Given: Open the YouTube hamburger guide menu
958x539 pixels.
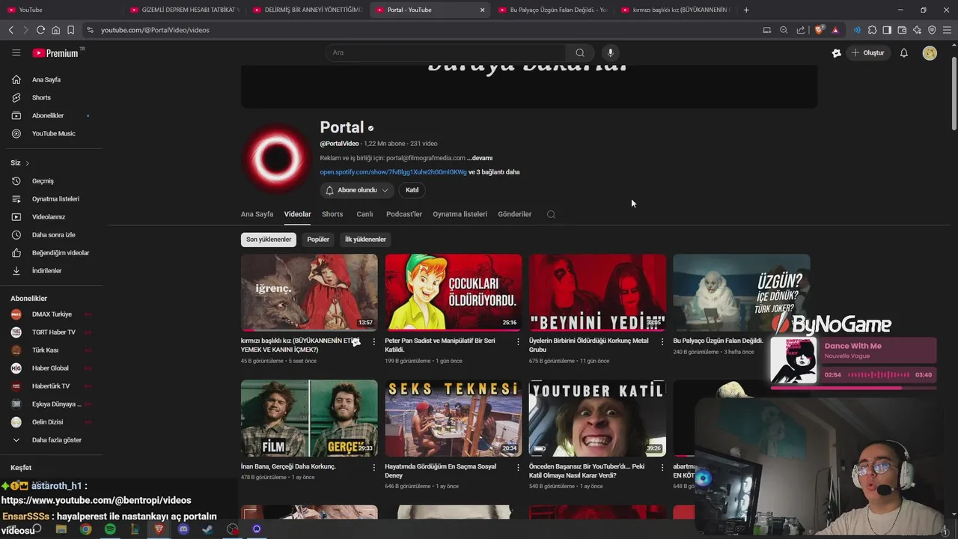Looking at the screenshot, I should tap(16, 53).
